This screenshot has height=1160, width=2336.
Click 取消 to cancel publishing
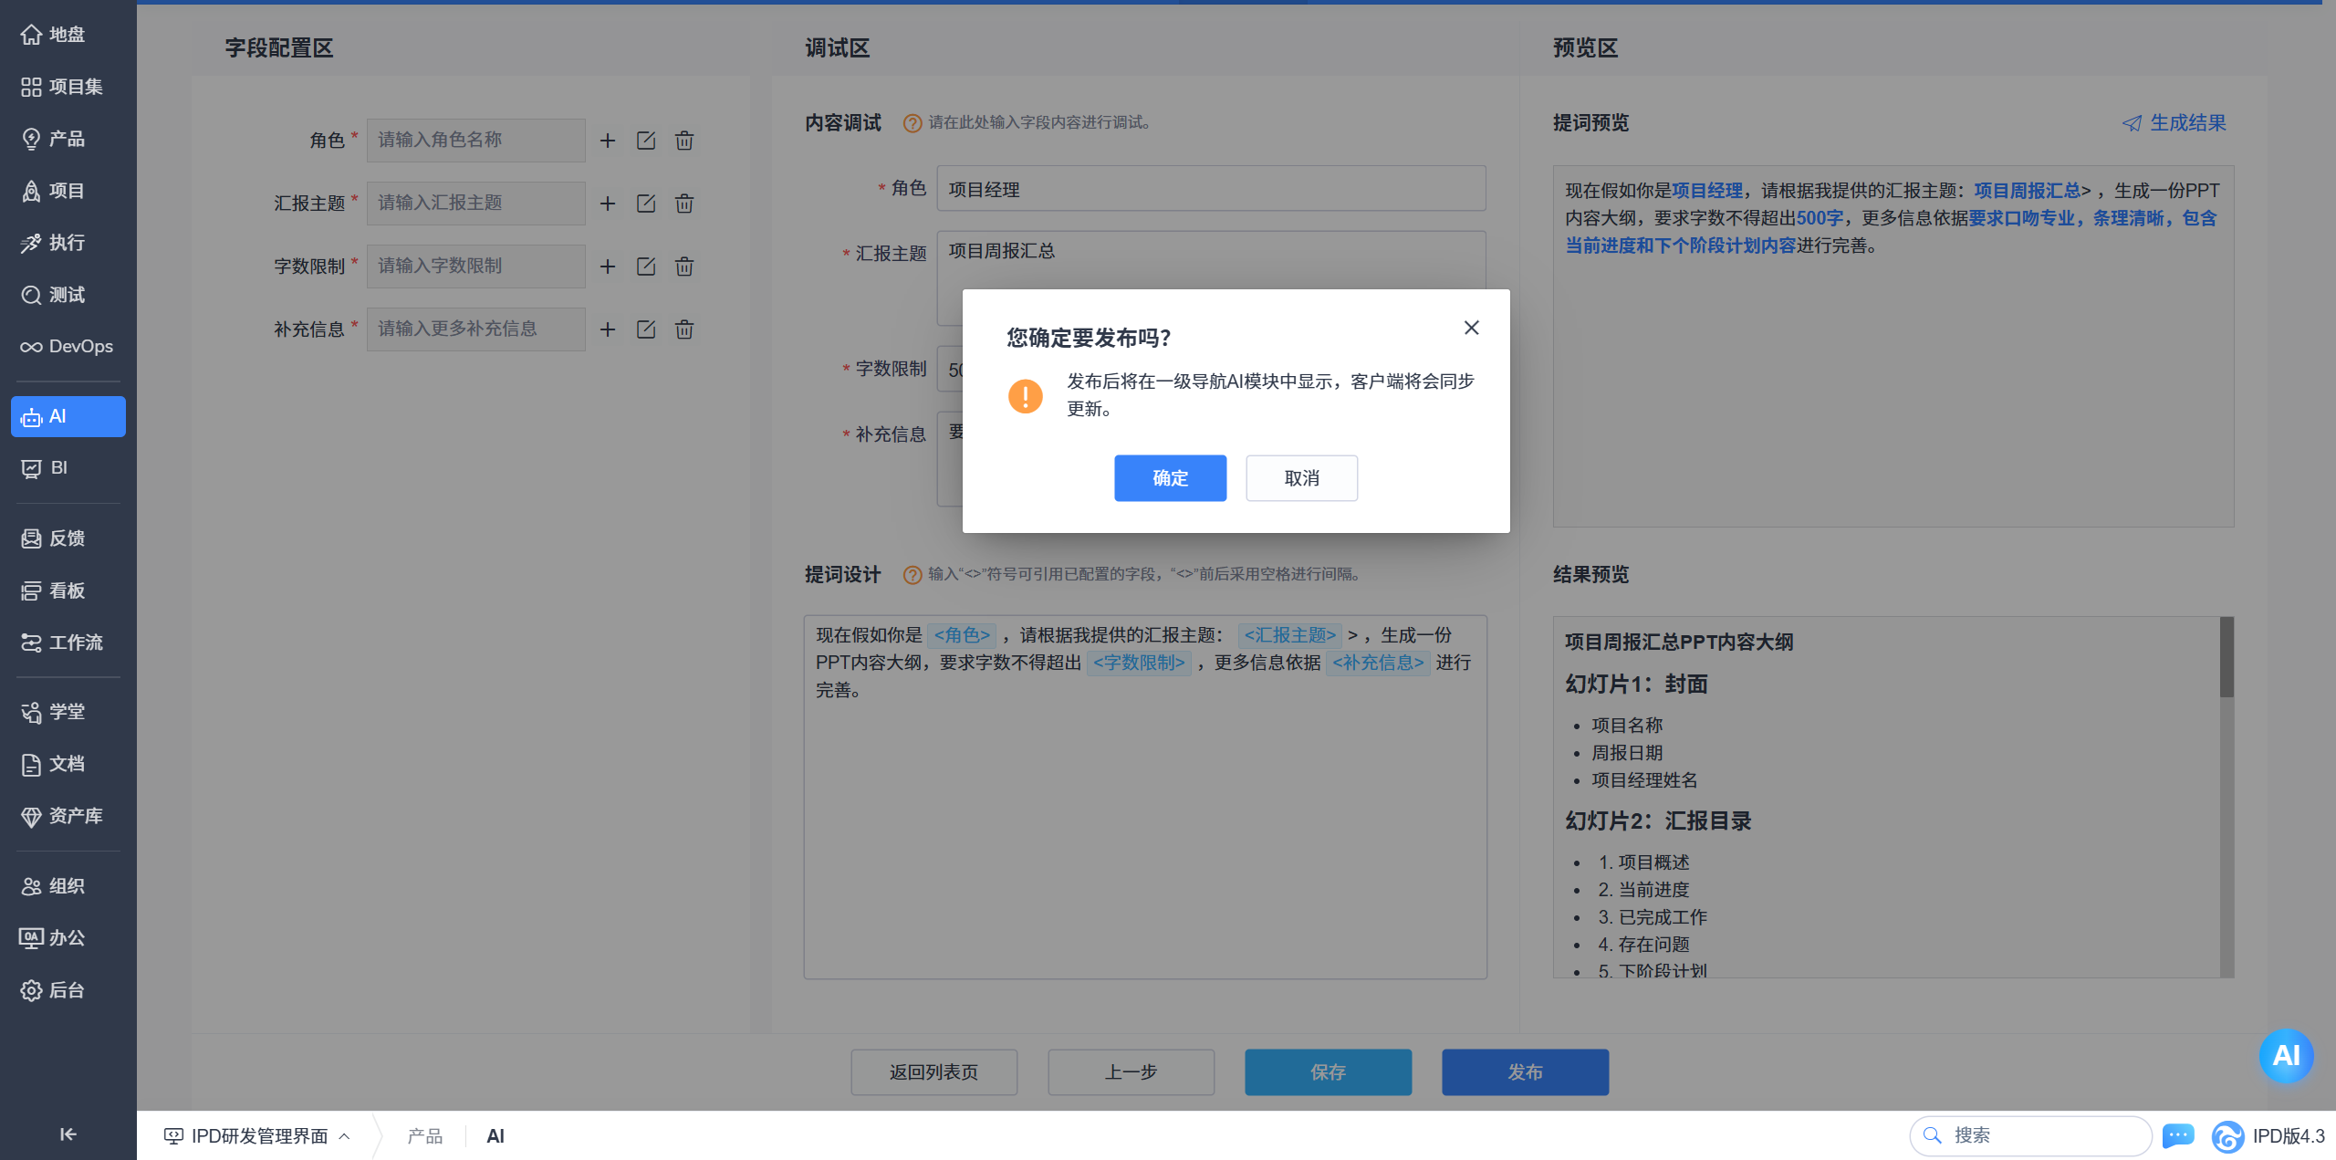[1301, 478]
